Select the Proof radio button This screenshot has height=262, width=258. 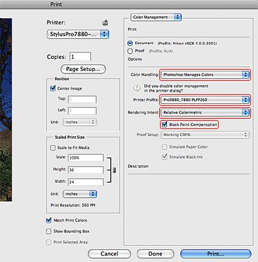(x=130, y=51)
